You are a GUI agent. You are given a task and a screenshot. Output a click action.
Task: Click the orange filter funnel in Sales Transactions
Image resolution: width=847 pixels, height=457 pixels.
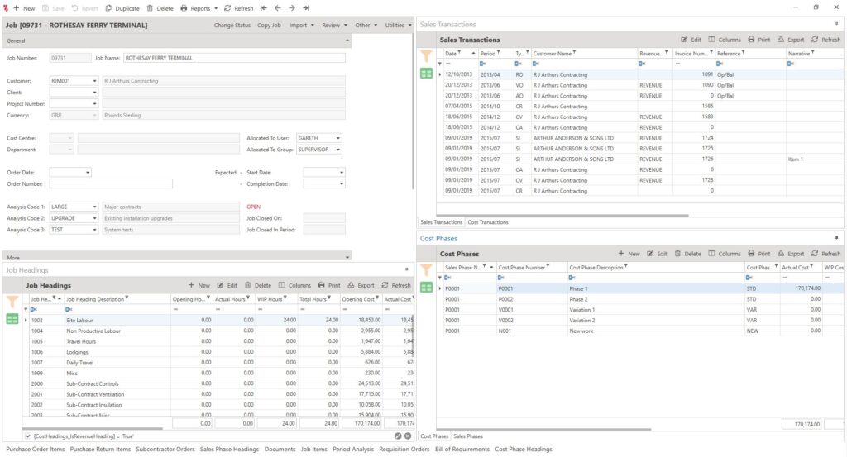(x=426, y=56)
